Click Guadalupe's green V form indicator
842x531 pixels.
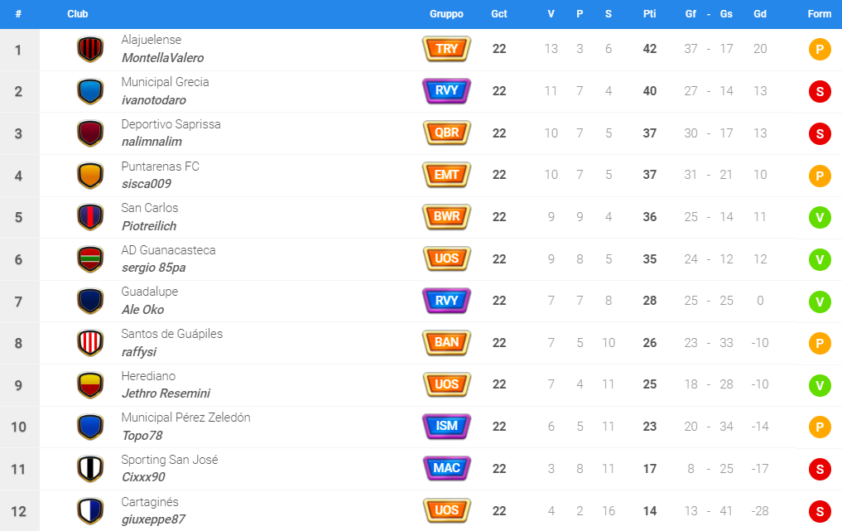820,301
